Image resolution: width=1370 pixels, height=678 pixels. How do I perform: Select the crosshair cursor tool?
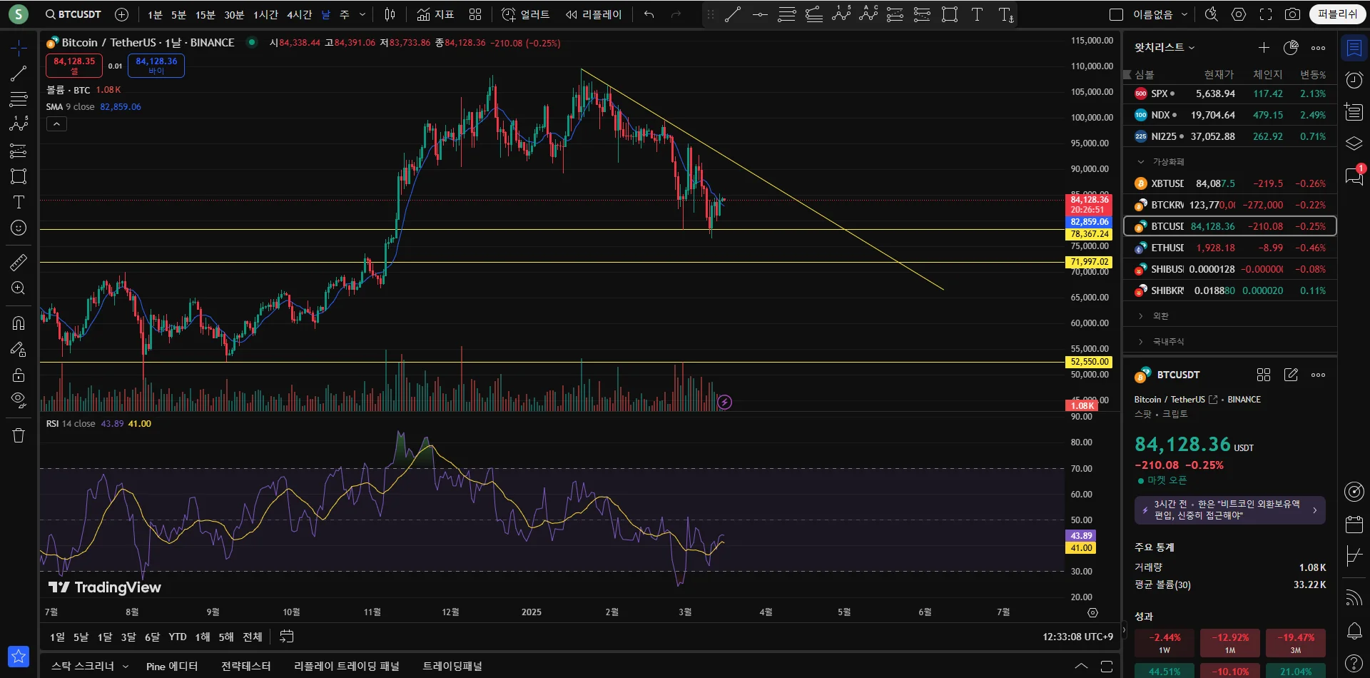click(19, 48)
